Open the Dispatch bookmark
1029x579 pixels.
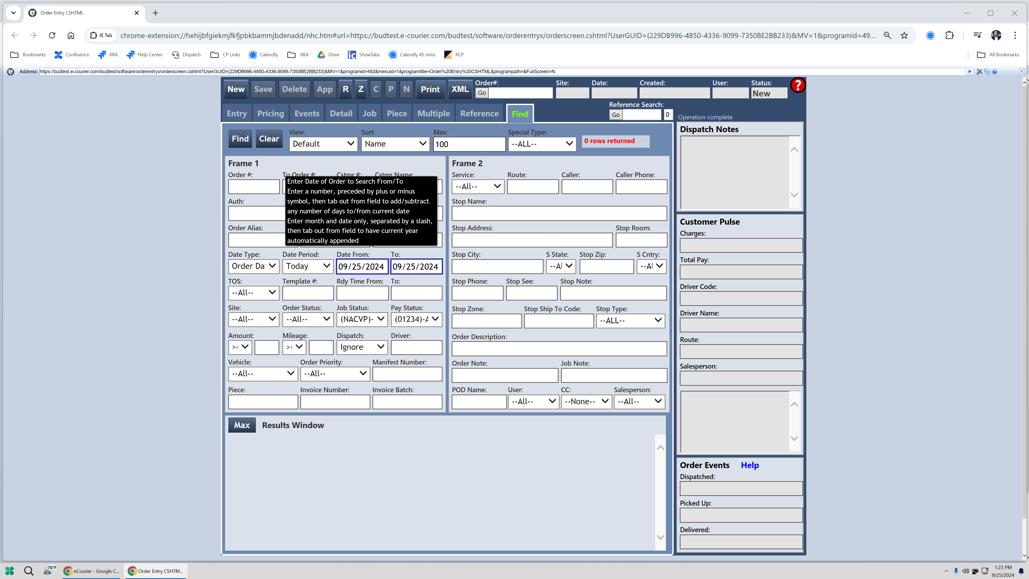[x=186, y=55]
